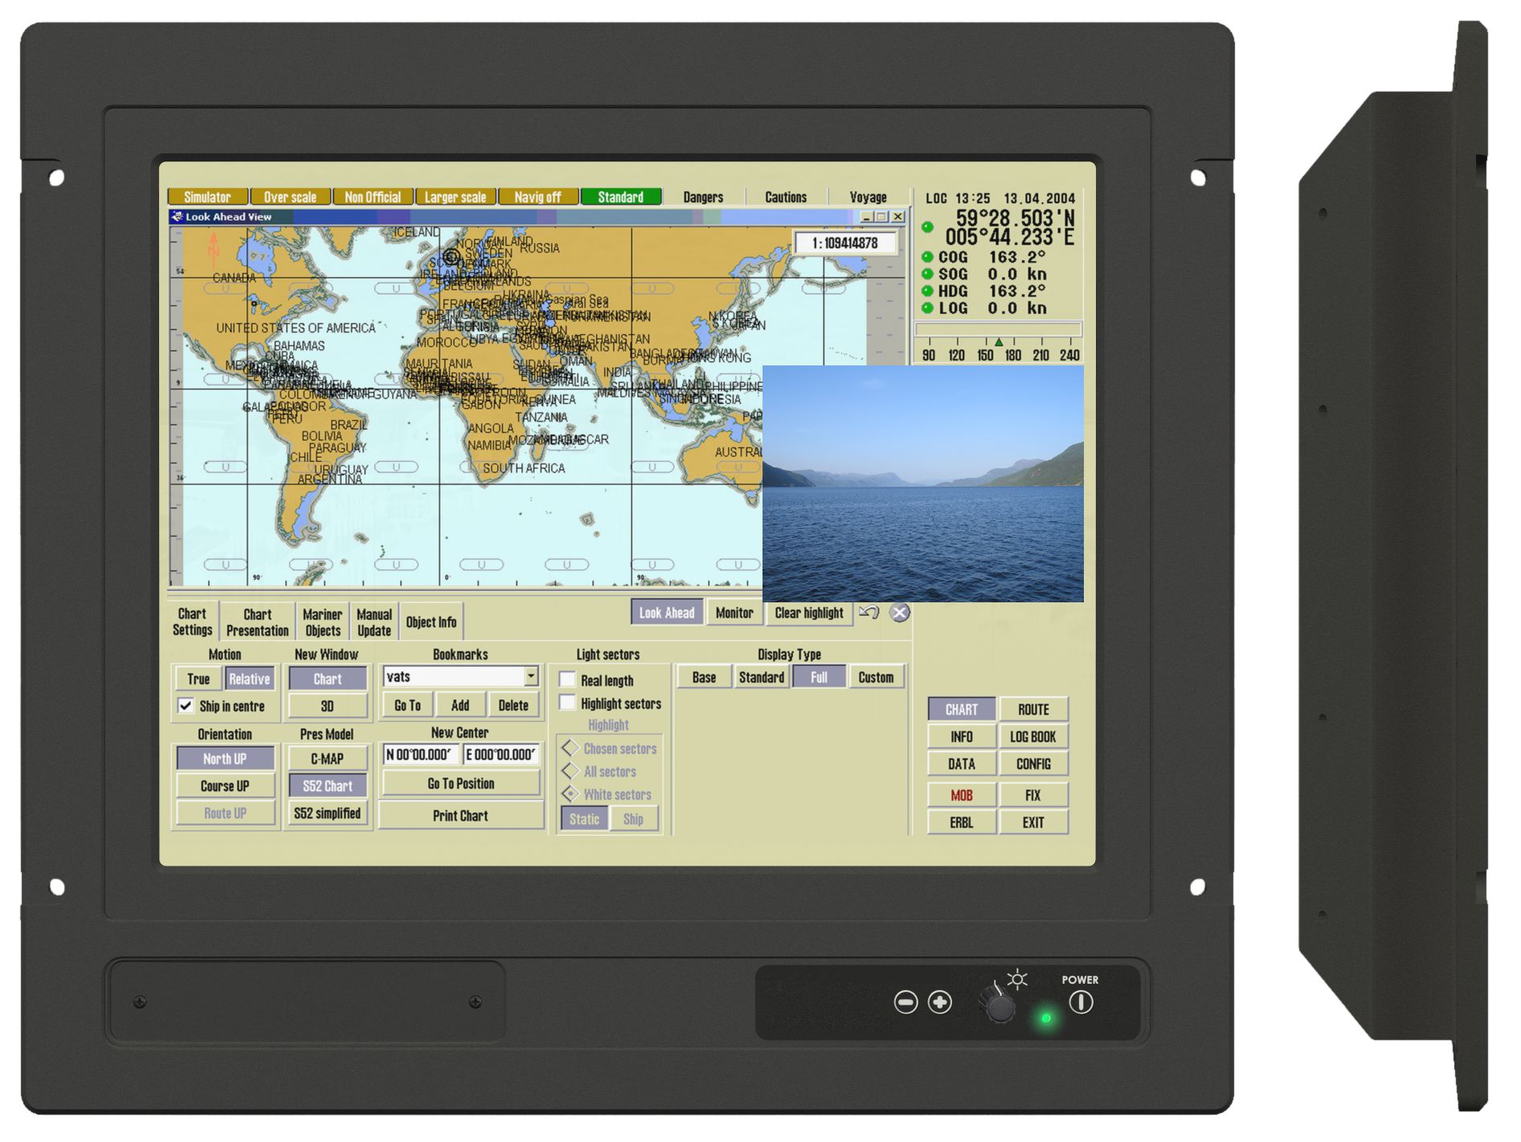This screenshot has width=1521, height=1142.
Task: Click the Look Ahead View window title icon
Action: click(x=177, y=217)
